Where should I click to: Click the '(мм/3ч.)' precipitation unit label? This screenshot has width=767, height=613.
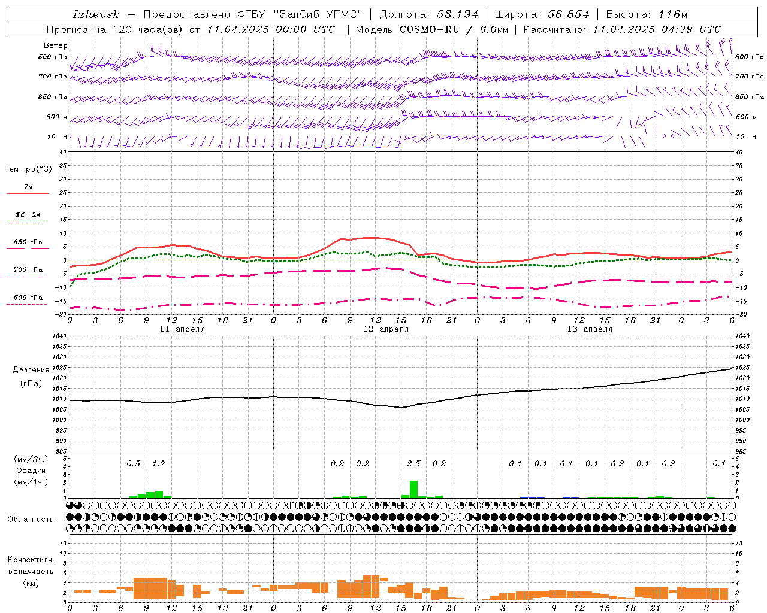tap(31, 459)
